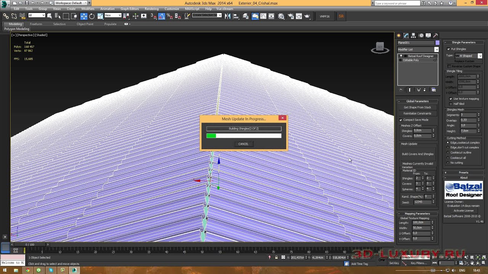
Task: Cancel the mesh update progress dialog
Action: (x=243, y=144)
